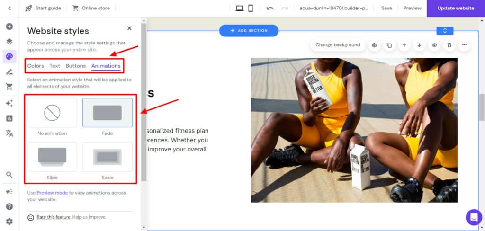Open the Layers panel icon
The height and width of the screenshot is (231, 485).
tap(9, 42)
